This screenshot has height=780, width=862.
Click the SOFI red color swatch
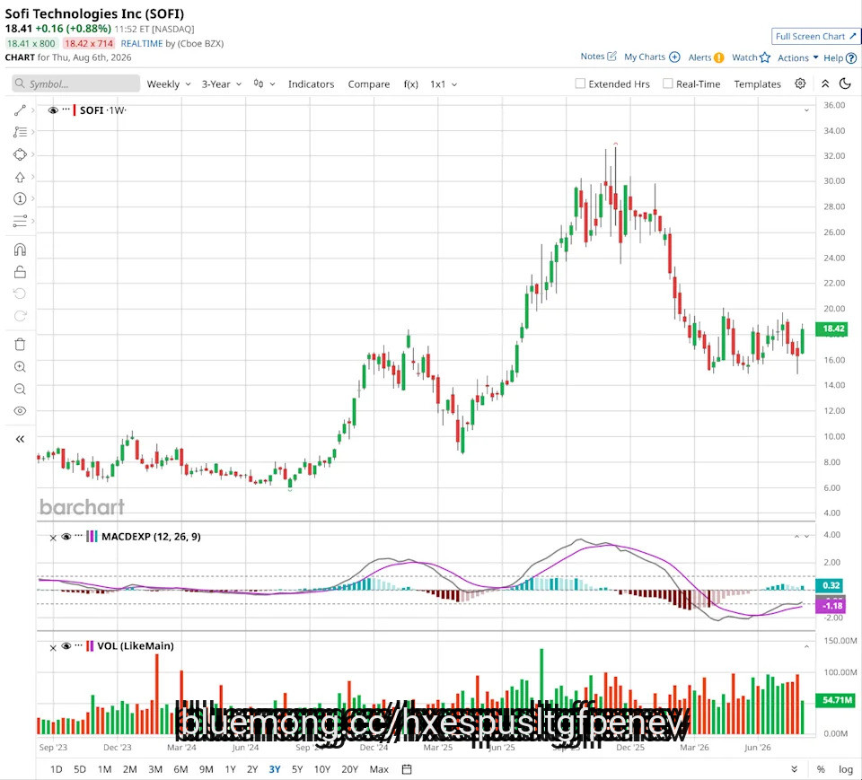pyautogui.click(x=75, y=110)
